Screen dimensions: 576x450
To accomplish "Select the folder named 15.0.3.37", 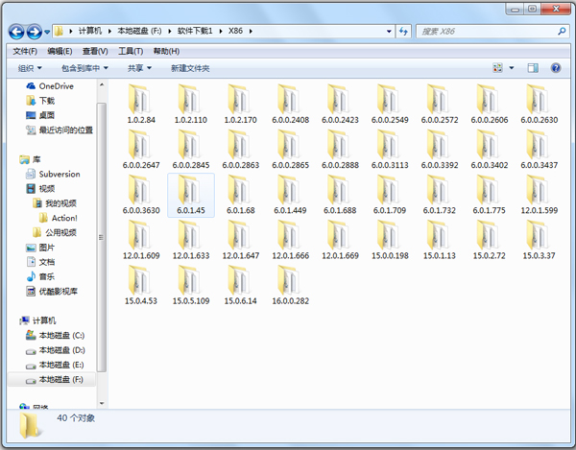I will click(x=540, y=241).
